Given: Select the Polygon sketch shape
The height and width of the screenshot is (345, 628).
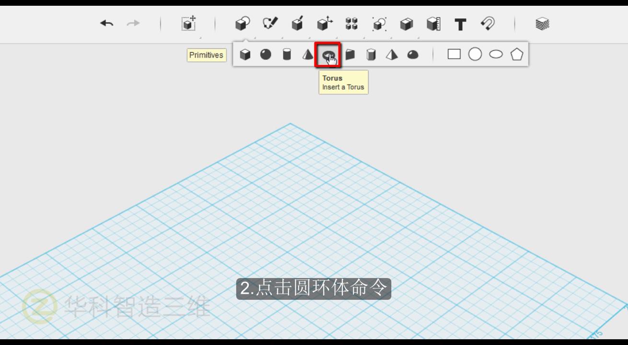Looking at the screenshot, I should 516,54.
